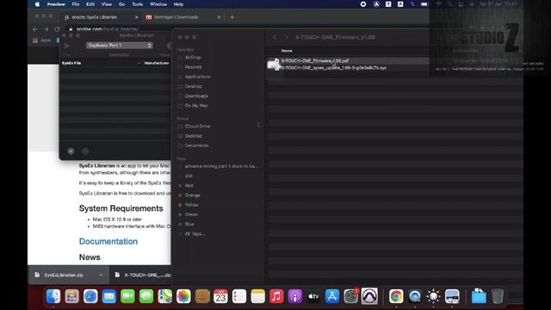Open Desktop under Favorites in sidebar

(193, 86)
